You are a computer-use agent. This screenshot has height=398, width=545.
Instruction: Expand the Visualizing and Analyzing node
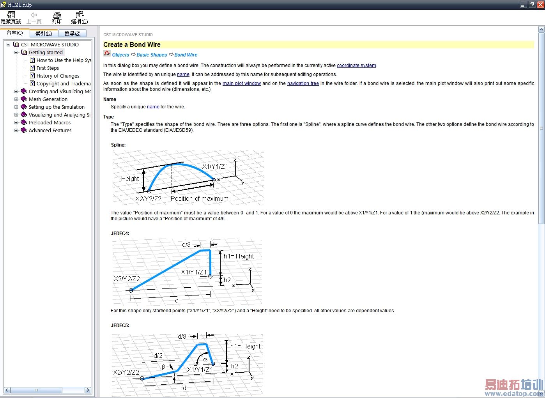click(16, 115)
